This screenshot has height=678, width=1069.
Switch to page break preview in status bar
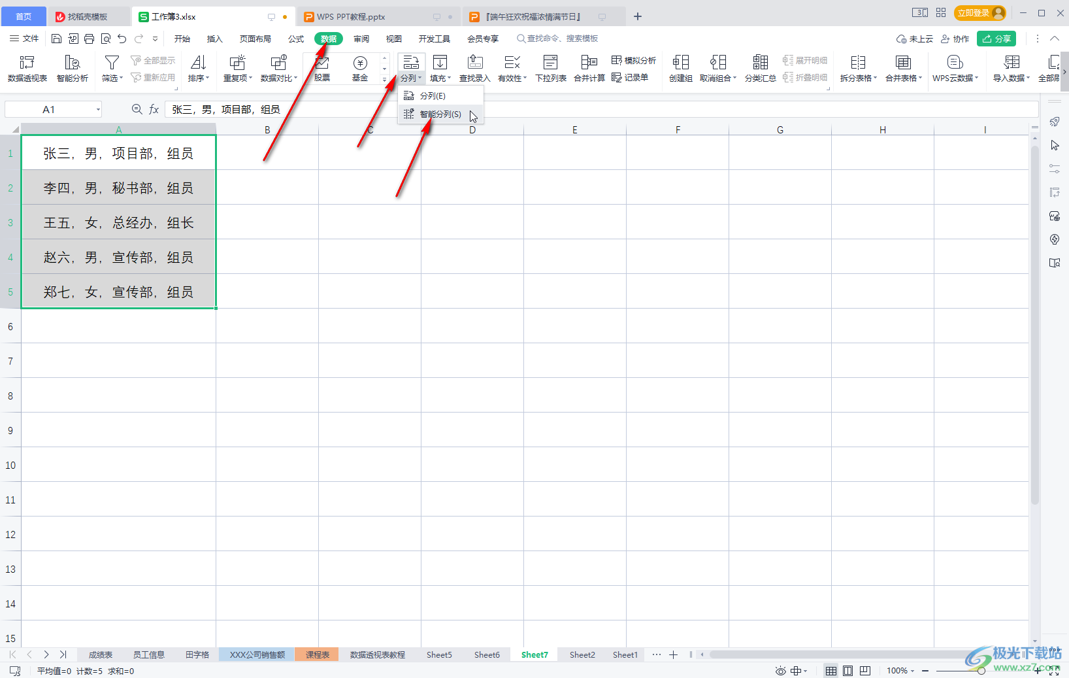point(865,671)
